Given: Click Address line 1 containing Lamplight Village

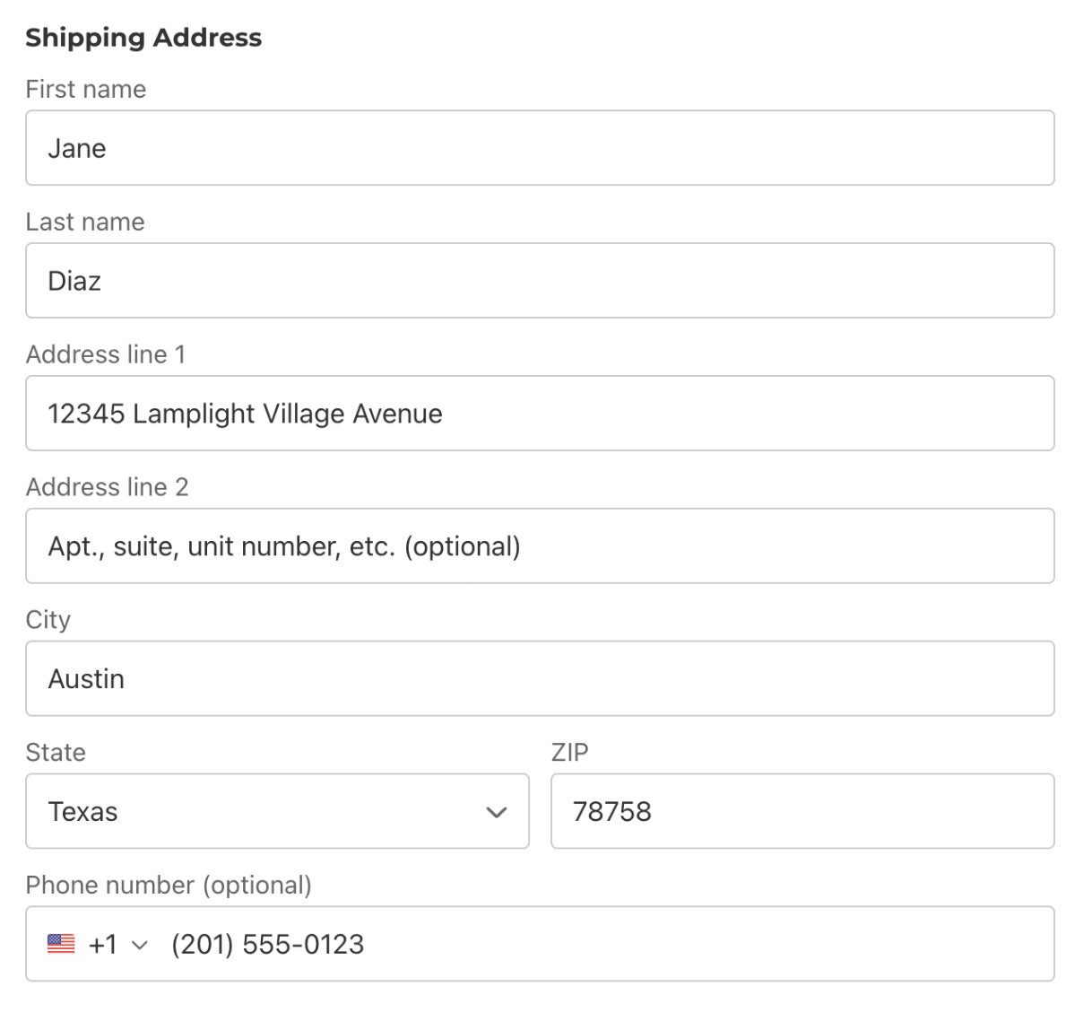Looking at the screenshot, I should pyautogui.click(x=538, y=413).
